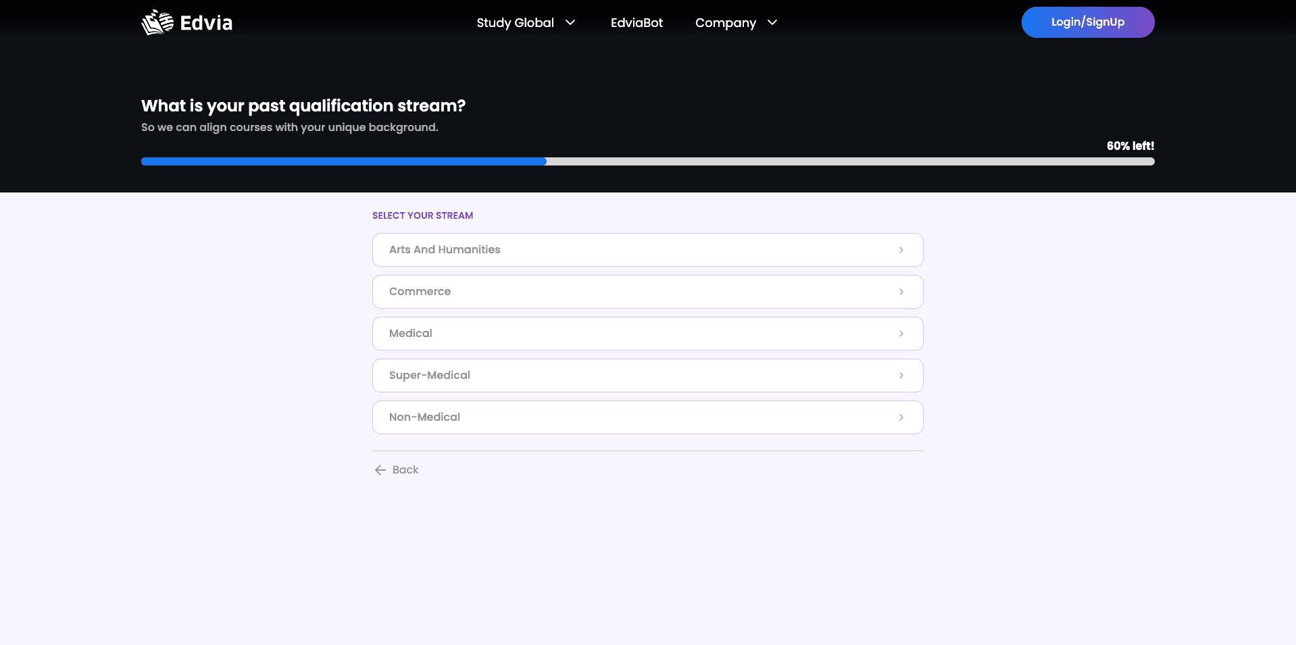
Task: Expand the Study Global dropdown arrow
Action: [x=570, y=22]
